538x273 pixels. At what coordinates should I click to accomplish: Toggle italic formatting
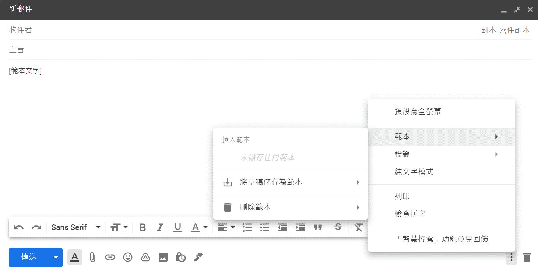[160, 227]
